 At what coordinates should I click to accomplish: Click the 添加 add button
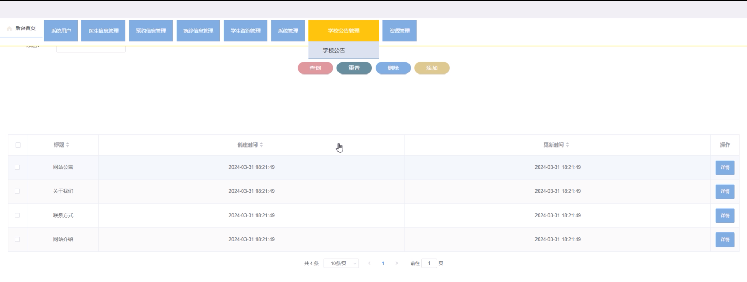tap(432, 68)
